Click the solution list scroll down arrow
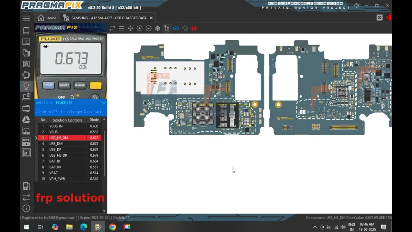 coord(104,211)
